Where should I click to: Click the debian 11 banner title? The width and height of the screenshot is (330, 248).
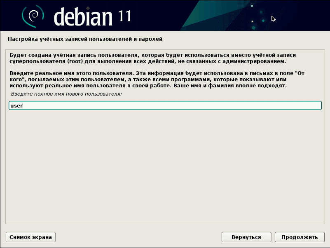(x=92, y=17)
